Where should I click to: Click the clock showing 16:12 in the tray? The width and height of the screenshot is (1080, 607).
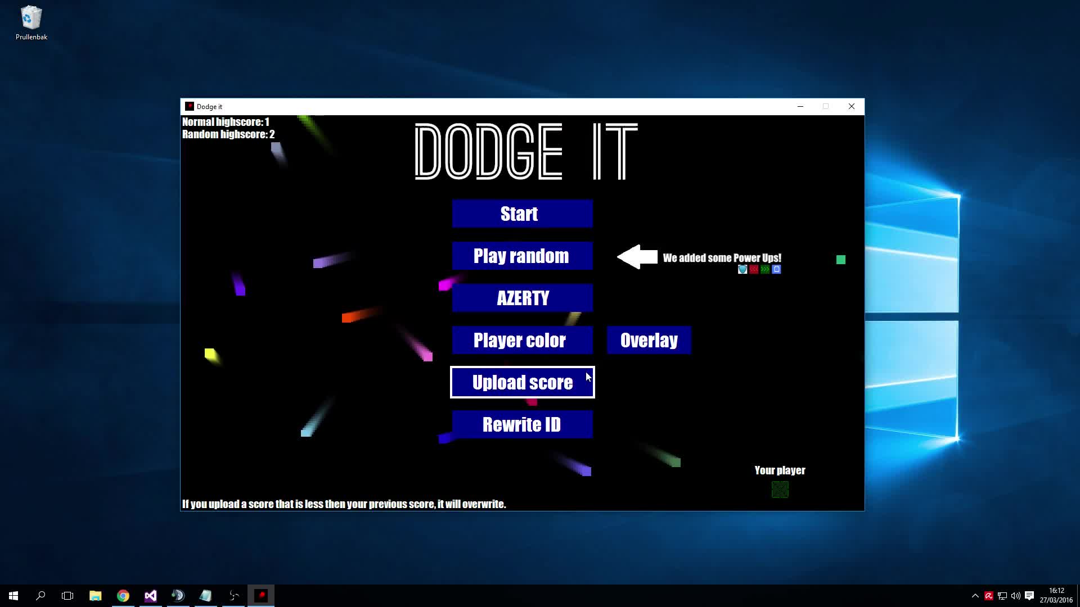coord(1056,596)
